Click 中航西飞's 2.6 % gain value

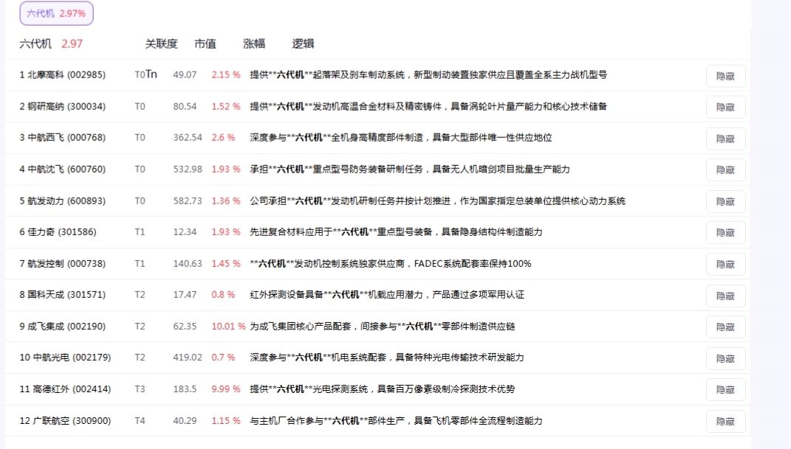224,137
